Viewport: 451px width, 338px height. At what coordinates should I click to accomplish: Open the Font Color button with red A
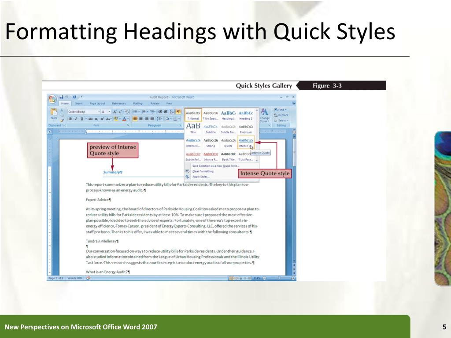pyautogui.click(x=124, y=119)
